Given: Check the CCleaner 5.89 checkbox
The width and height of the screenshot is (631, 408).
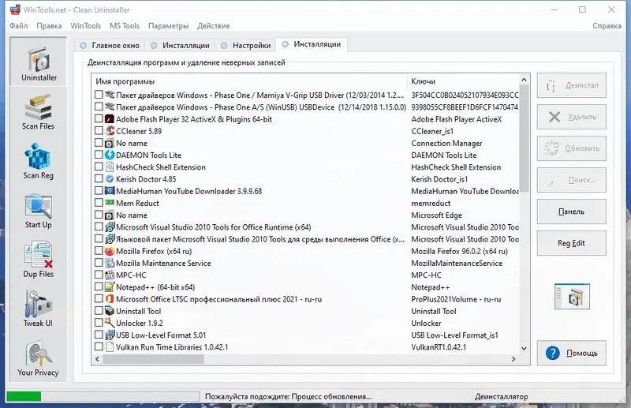Looking at the screenshot, I should click(x=99, y=131).
